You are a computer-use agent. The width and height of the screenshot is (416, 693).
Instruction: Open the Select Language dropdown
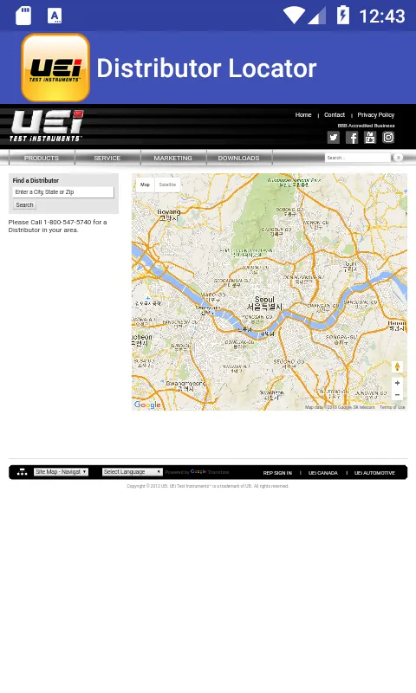(x=133, y=472)
